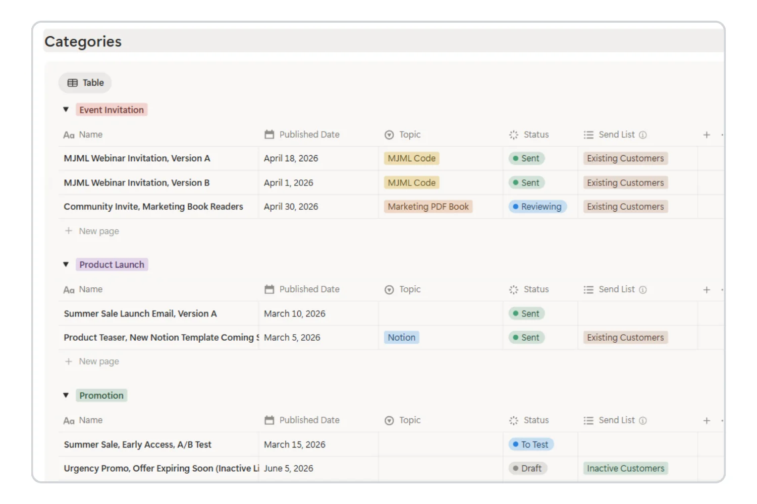The image size is (757, 504).
Task: Click the MJML Code topic tag
Action: tap(411, 158)
